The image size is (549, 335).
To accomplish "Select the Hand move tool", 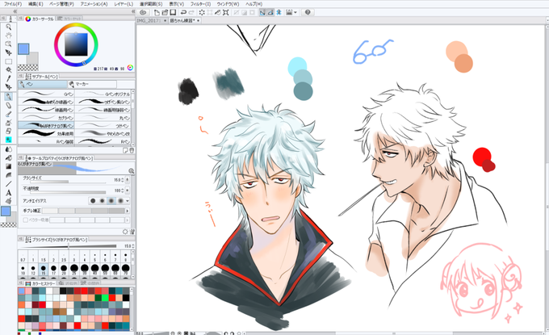I will pos(9,36).
